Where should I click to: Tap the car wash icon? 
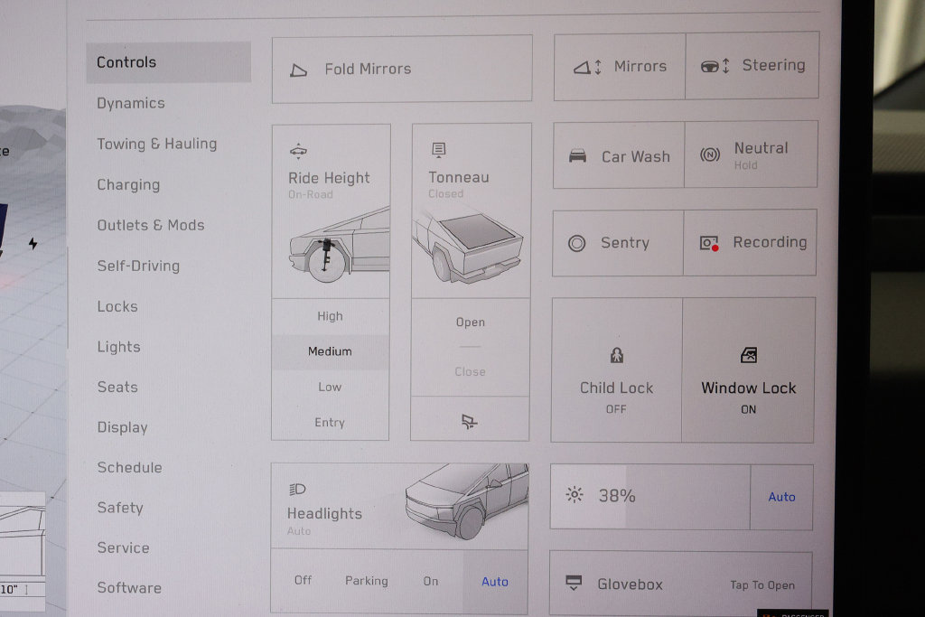click(x=577, y=156)
